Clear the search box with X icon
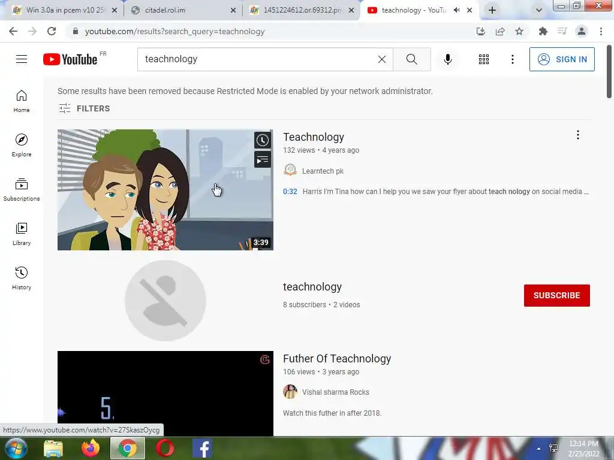 382,59
